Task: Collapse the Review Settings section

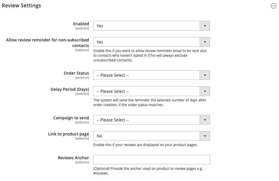Action: point(273,6)
